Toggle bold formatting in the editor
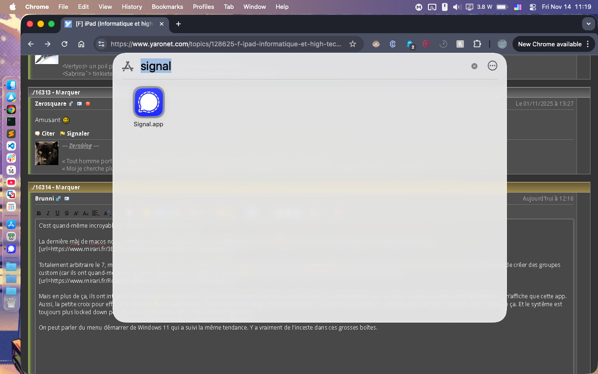 pos(39,213)
